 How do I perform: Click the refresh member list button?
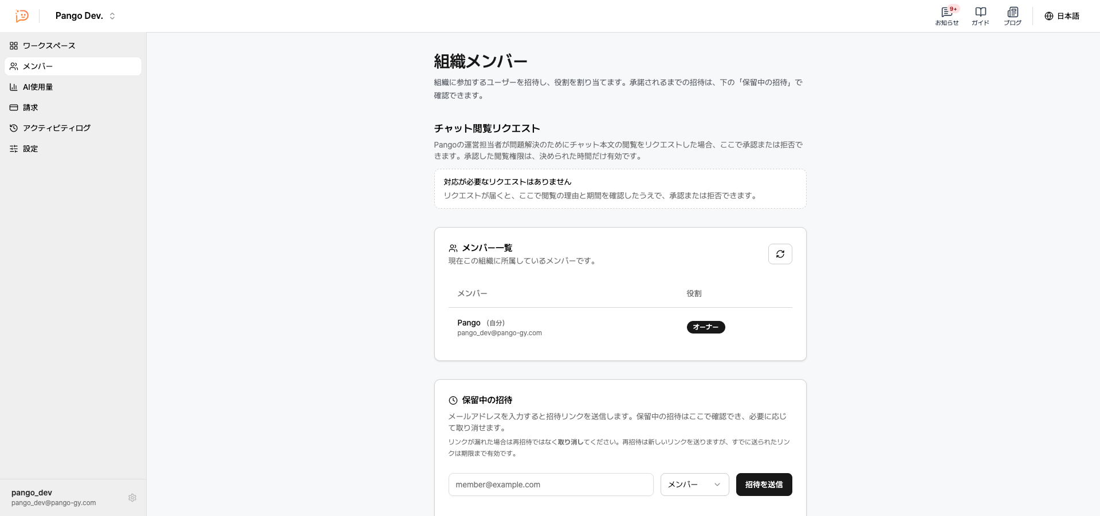[x=780, y=254]
